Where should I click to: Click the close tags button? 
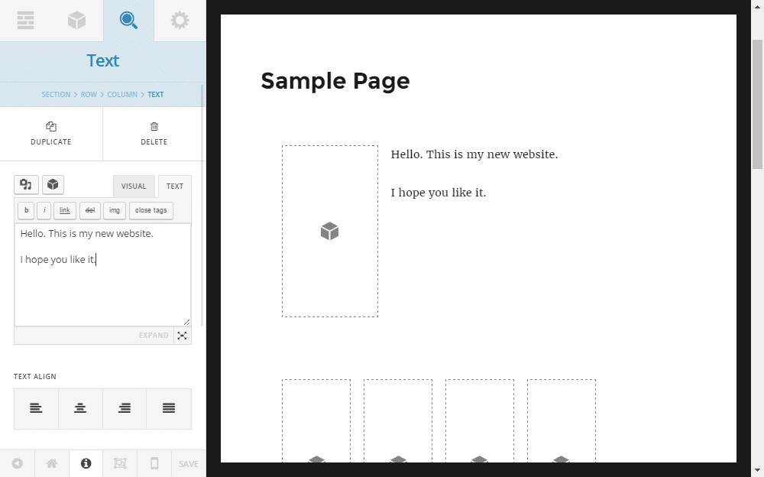151,210
